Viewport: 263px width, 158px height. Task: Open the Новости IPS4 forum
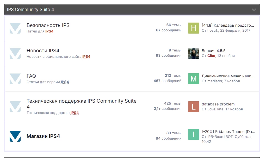(43, 50)
